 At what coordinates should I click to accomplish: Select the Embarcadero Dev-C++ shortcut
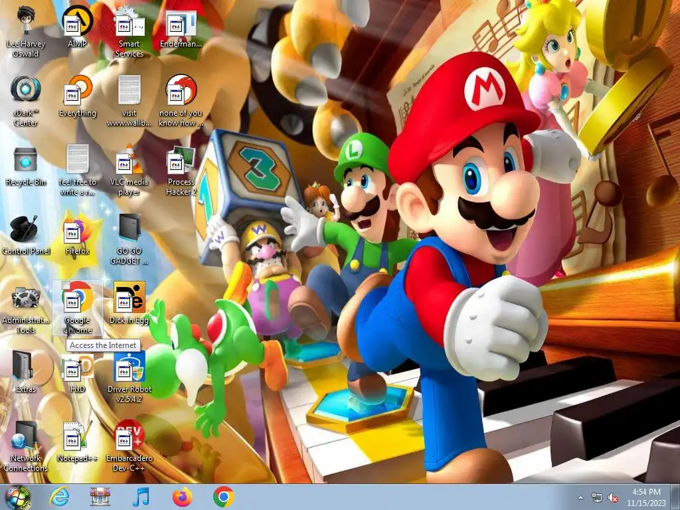click(x=129, y=447)
